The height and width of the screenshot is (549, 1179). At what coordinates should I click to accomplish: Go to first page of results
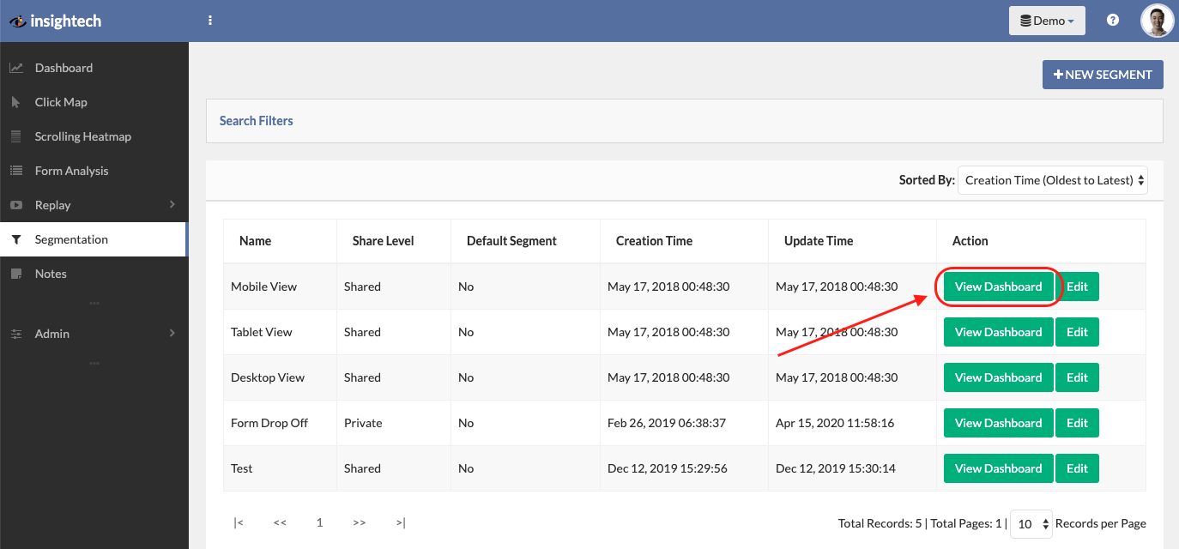point(239,522)
